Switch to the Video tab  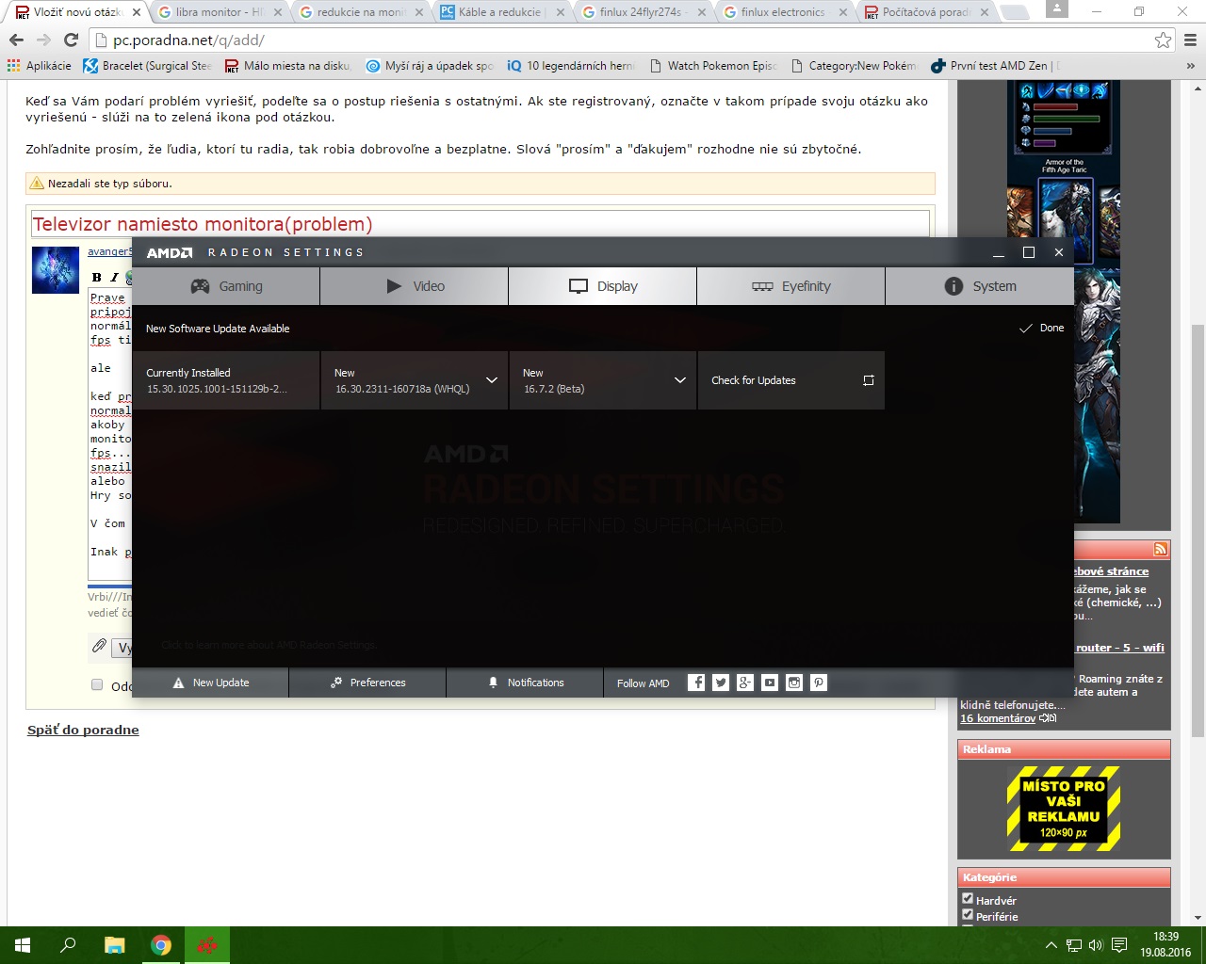point(415,286)
